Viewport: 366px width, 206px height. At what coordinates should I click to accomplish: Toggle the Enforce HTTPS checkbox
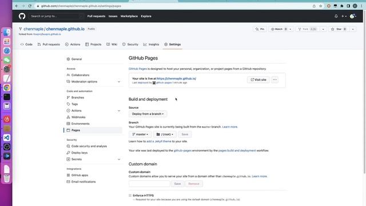pyautogui.click(x=130, y=196)
